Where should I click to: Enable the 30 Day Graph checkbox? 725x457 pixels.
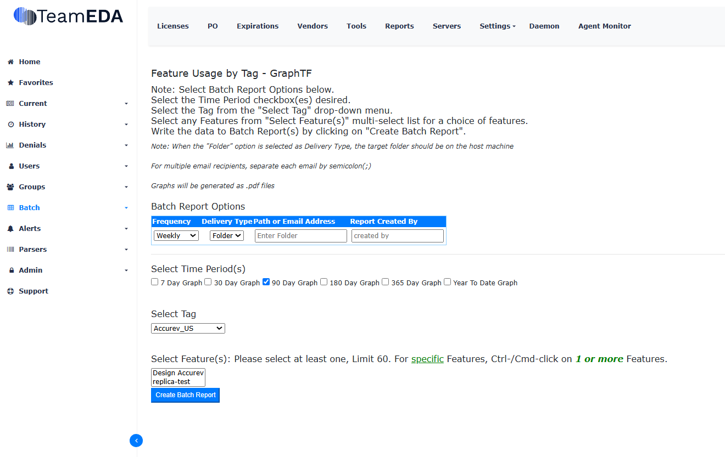(x=208, y=282)
